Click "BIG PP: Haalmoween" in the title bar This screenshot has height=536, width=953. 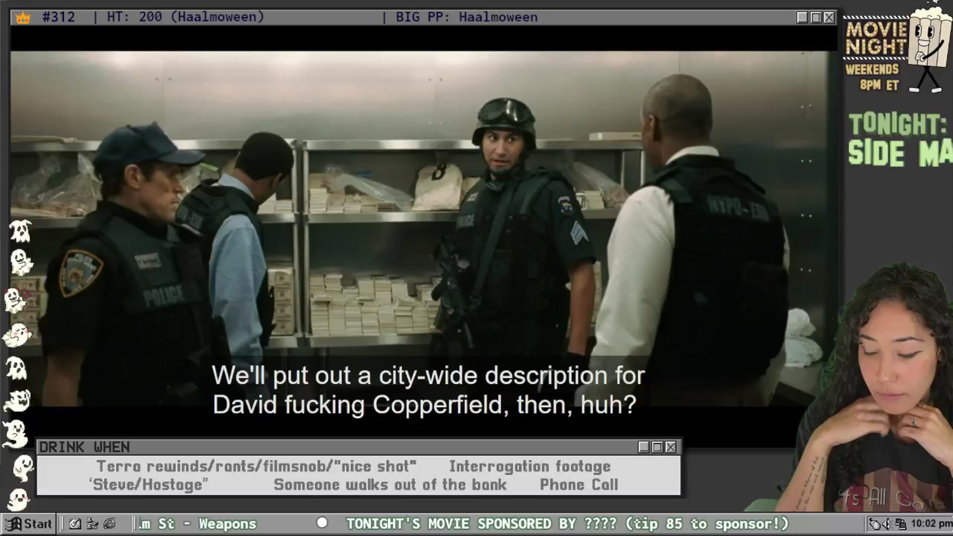(x=467, y=17)
